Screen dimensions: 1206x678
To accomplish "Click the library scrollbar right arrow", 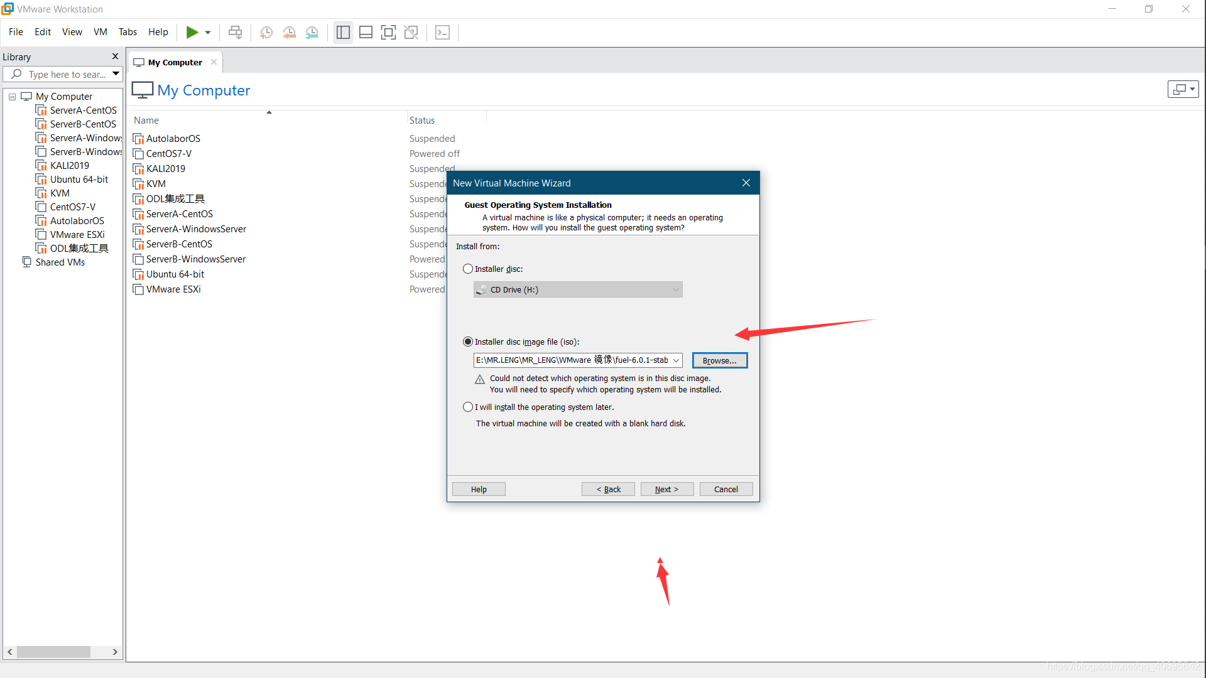I will 115,652.
